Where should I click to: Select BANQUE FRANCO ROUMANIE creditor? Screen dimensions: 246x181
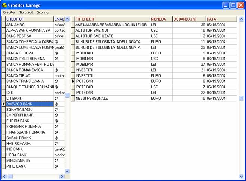click(29, 87)
